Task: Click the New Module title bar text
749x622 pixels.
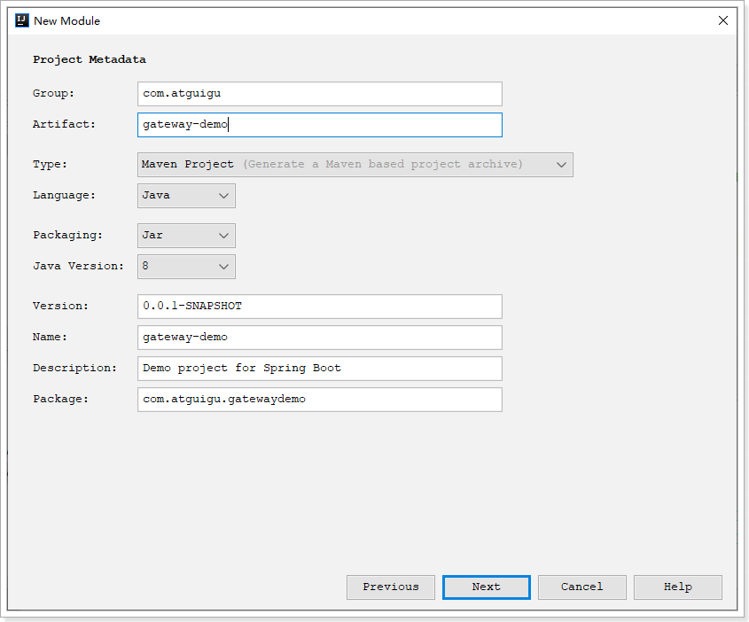Action: [x=67, y=20]
